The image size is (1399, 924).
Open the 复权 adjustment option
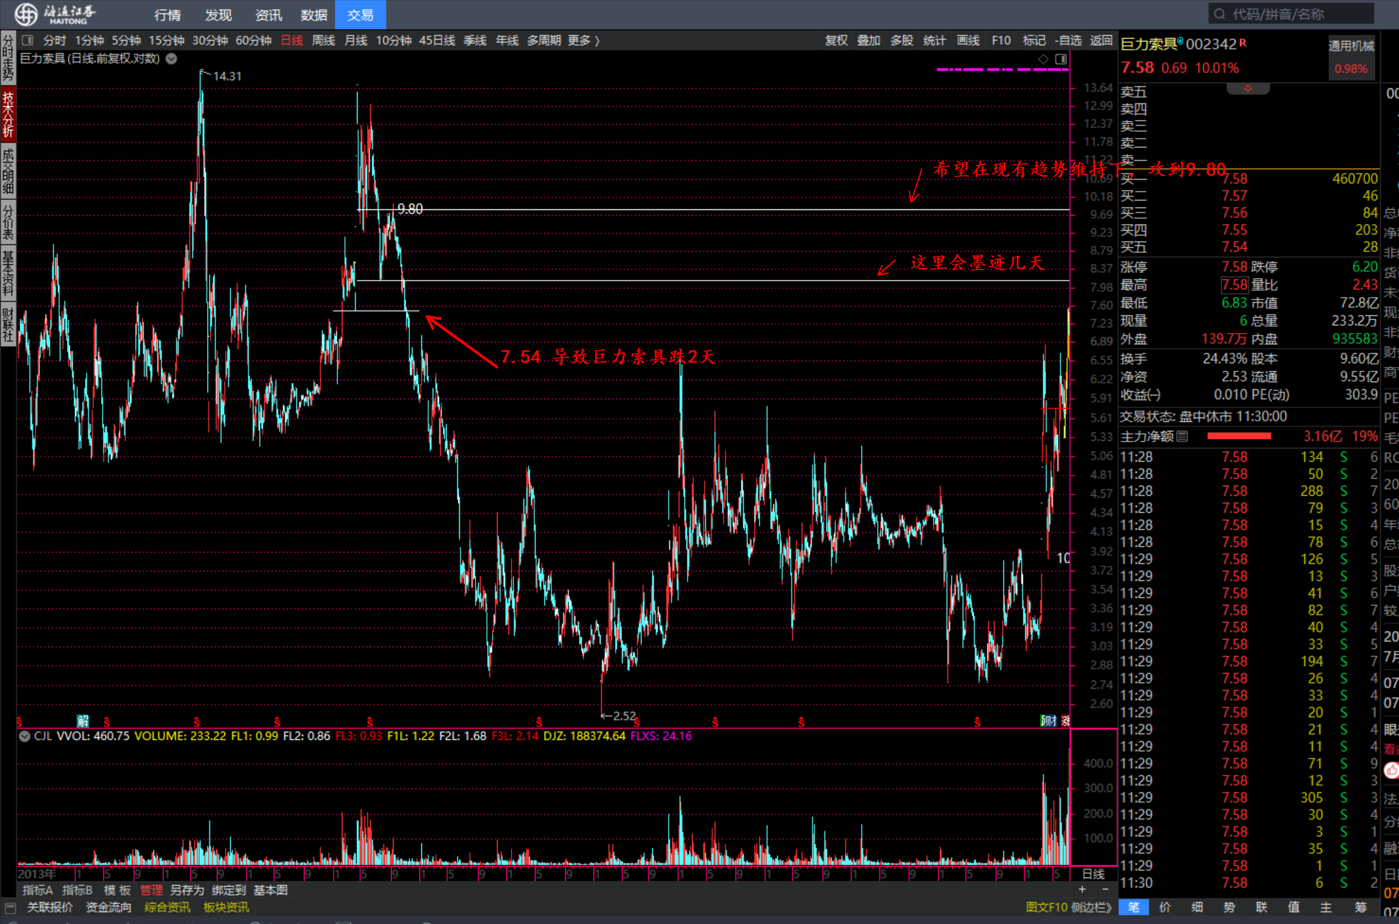[x=836, y=40]
